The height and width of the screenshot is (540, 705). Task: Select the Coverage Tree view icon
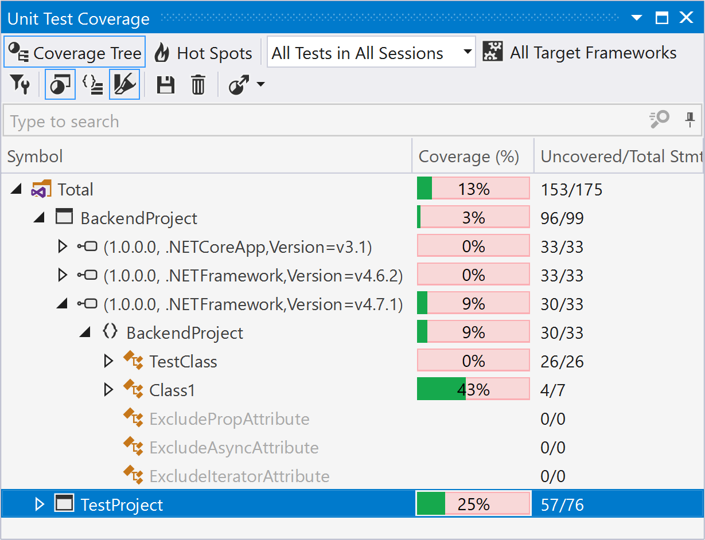tap(17, 52)
